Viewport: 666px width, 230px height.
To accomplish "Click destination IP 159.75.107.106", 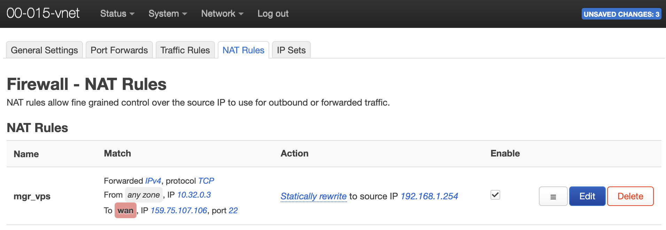I will pos(179,210).
